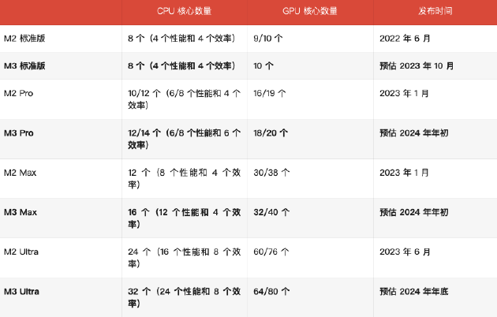Click the M3 Ultra row label
The width and height of the screenshot is (497, 317).
[x=21, y=291]
